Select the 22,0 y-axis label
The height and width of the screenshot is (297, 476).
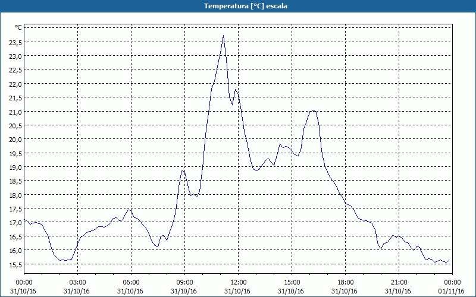[15, 84]
